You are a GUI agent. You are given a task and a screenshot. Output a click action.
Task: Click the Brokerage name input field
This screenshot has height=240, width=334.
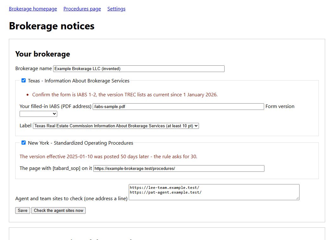[x=139, y=69]
